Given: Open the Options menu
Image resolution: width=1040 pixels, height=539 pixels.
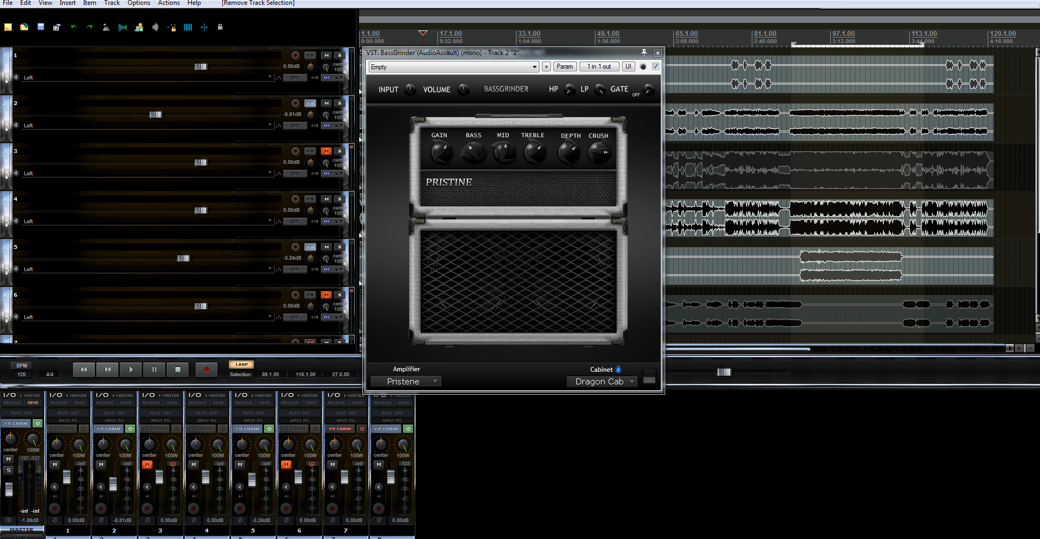Looking at the screenshot, I should point(139,3).
